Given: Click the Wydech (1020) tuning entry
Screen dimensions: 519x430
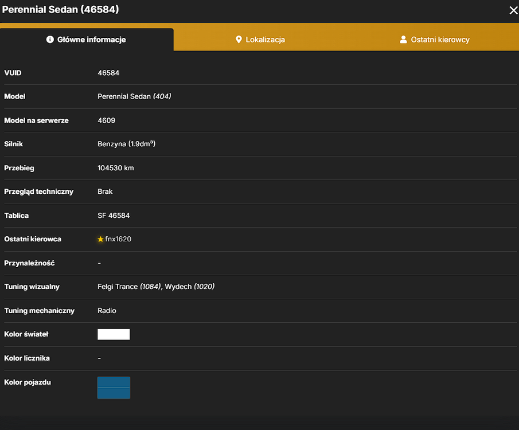Looking at the screenshot, I should click(x=190, y=287).
